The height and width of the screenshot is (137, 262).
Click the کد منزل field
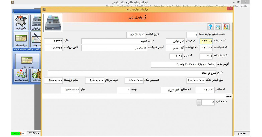(x=176, y=56)
